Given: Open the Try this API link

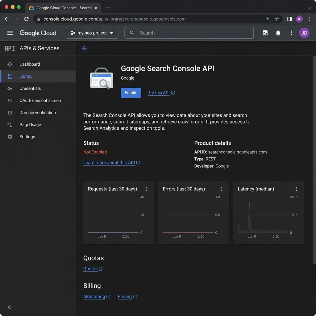Looking at the screenshot, I should [161, 93].
